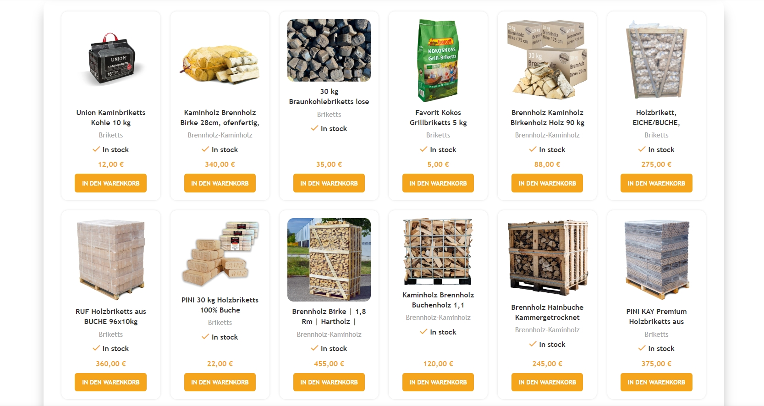Viewport: 764px width, 406px height.
Task: Add Brennholz Birke 1,8 Rm to cart
Action: click(x=329, y=382)
